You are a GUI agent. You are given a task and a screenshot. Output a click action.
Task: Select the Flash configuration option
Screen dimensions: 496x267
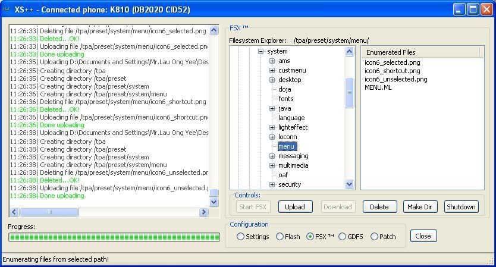[280, 237]
